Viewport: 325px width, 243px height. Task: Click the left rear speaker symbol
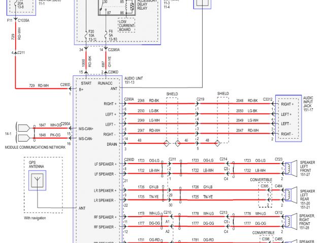(x=291, y=194)
